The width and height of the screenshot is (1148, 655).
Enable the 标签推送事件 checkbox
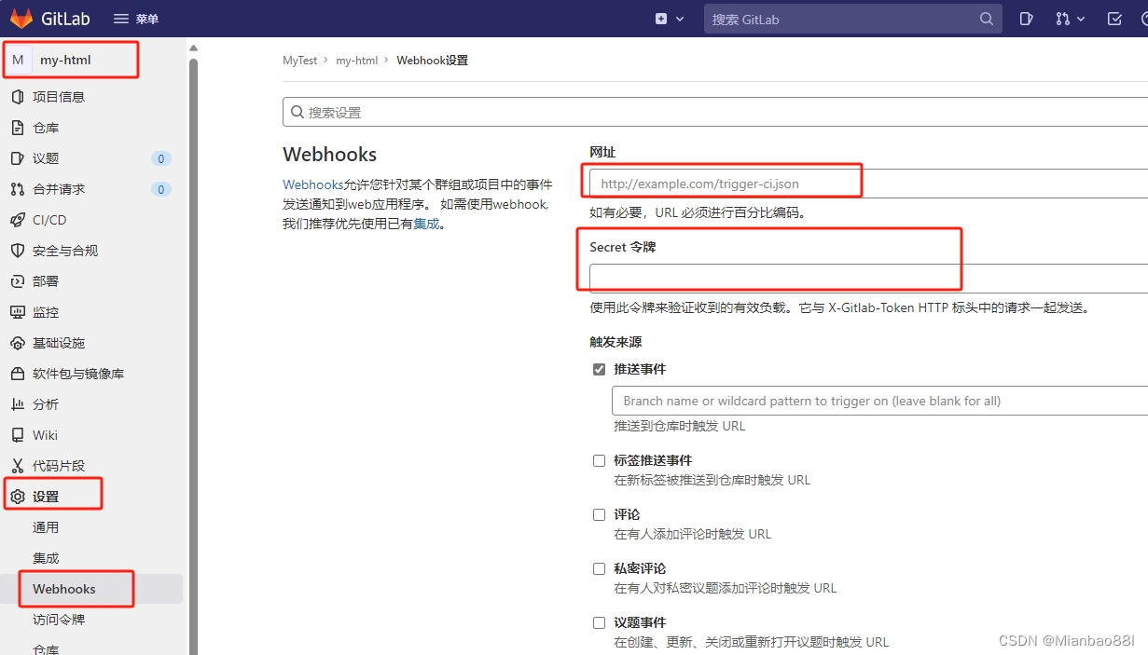click(x=599, y=460)
